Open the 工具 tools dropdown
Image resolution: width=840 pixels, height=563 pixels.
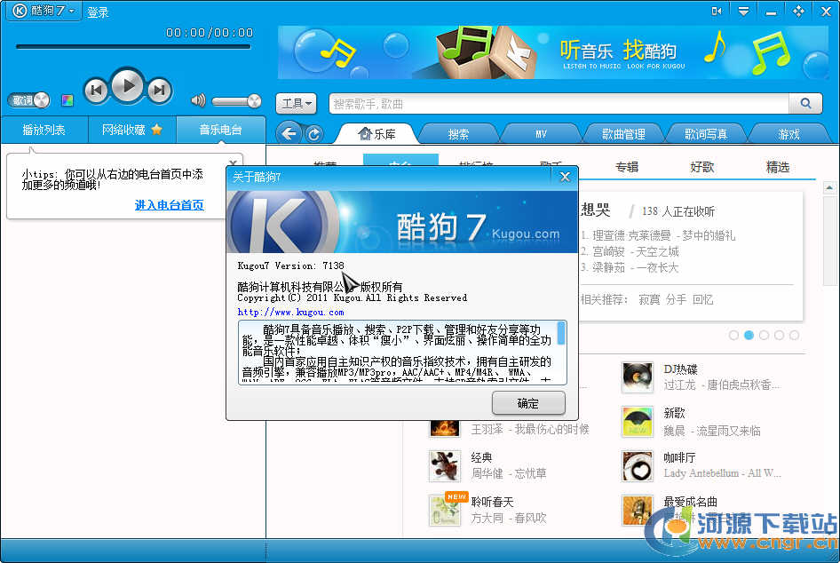click(297, 103)
